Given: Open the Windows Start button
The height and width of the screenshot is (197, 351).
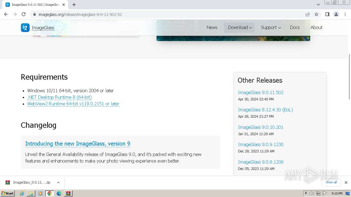Looking at the screenshot, I should pos(8,193).
